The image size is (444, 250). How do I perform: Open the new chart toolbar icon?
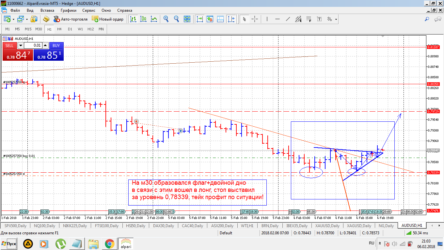point(8,19)
